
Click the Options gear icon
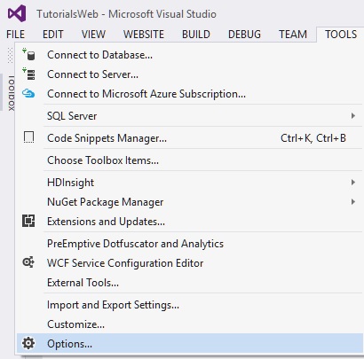pos(28,343)
